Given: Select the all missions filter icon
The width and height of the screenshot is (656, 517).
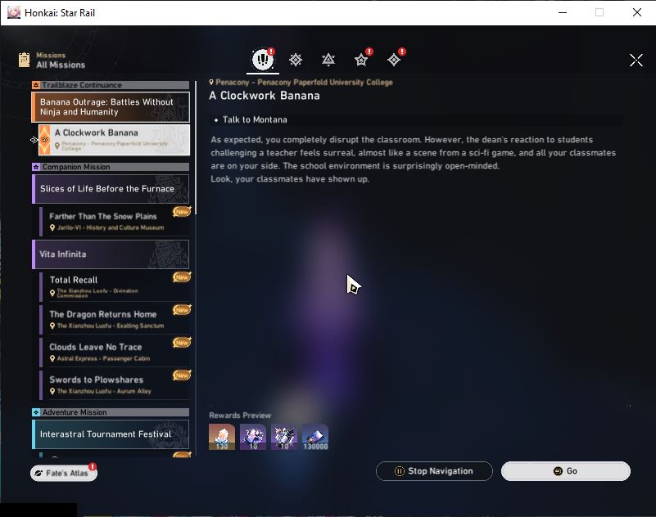Looking at the screenshot, I should (x=263, y=60).
